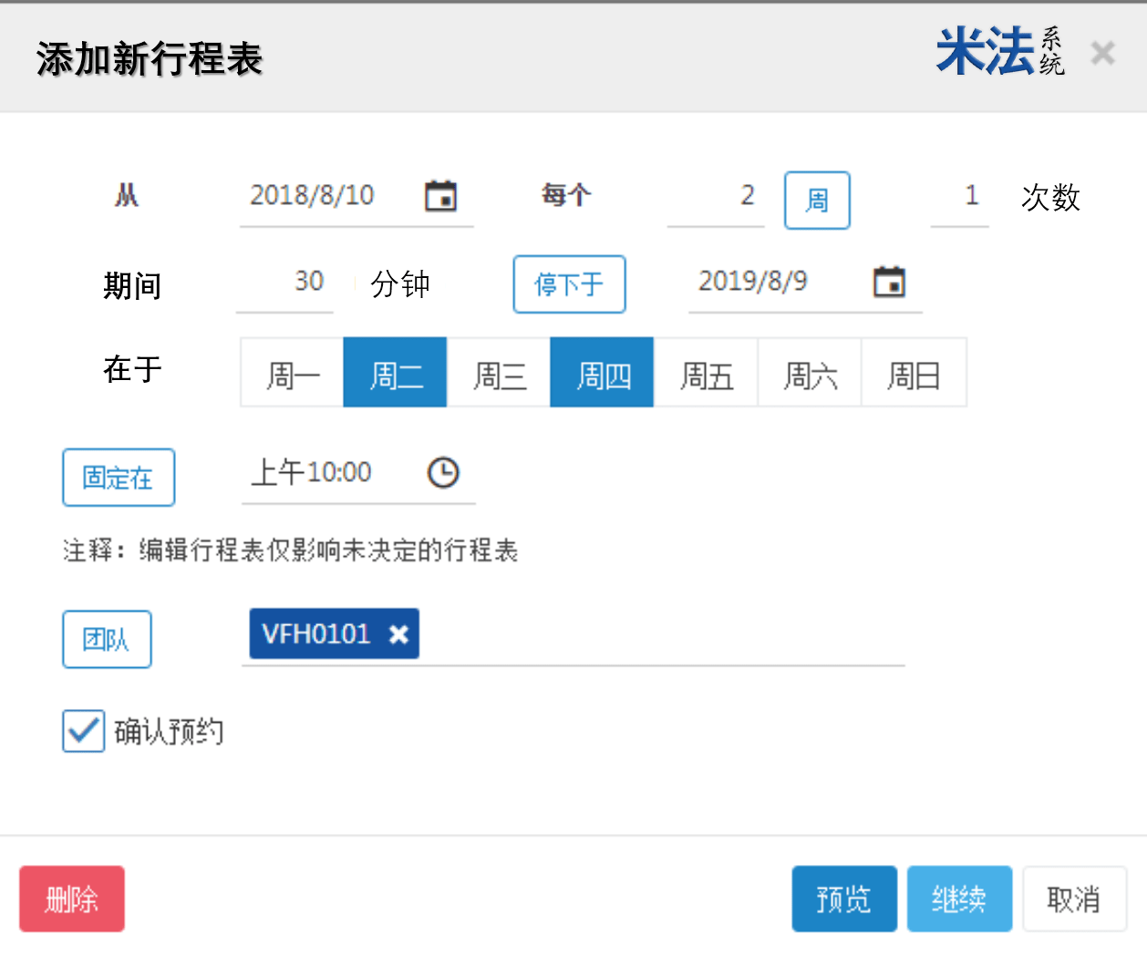Click the 分钟 unit label

[x=400, y=284]
